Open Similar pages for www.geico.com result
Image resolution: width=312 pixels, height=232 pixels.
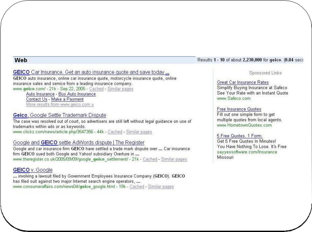(120, 89)
